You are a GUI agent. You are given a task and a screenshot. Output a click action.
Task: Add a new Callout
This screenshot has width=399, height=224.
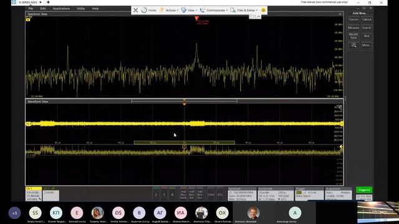(x=367, y=19)
